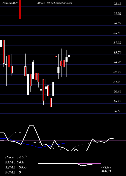Click the <<Live MACD label
The image size is (126, 176).
pos(106,169)
